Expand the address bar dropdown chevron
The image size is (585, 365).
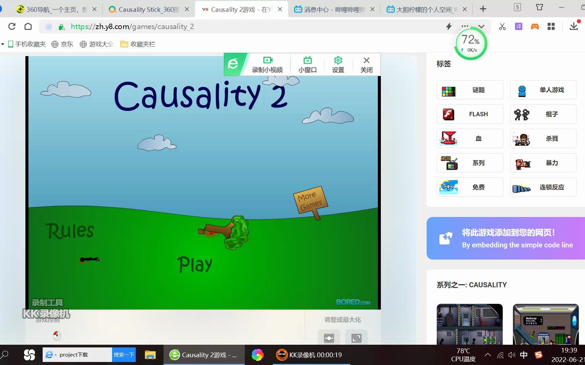pyautogui.click(x=481, y=27)
